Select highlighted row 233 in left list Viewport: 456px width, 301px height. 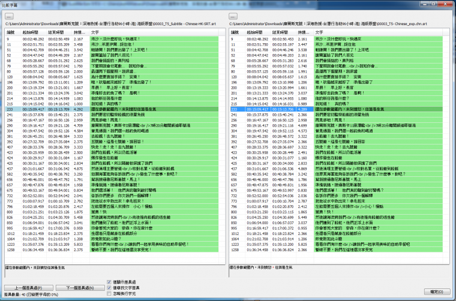click(x=112, y=109)
